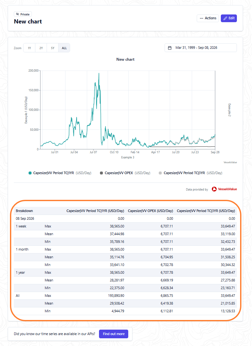This screenshot has height=346, width=252.
Task: Click teal Capesize TC 1YR legend marker
Action: 30,173
